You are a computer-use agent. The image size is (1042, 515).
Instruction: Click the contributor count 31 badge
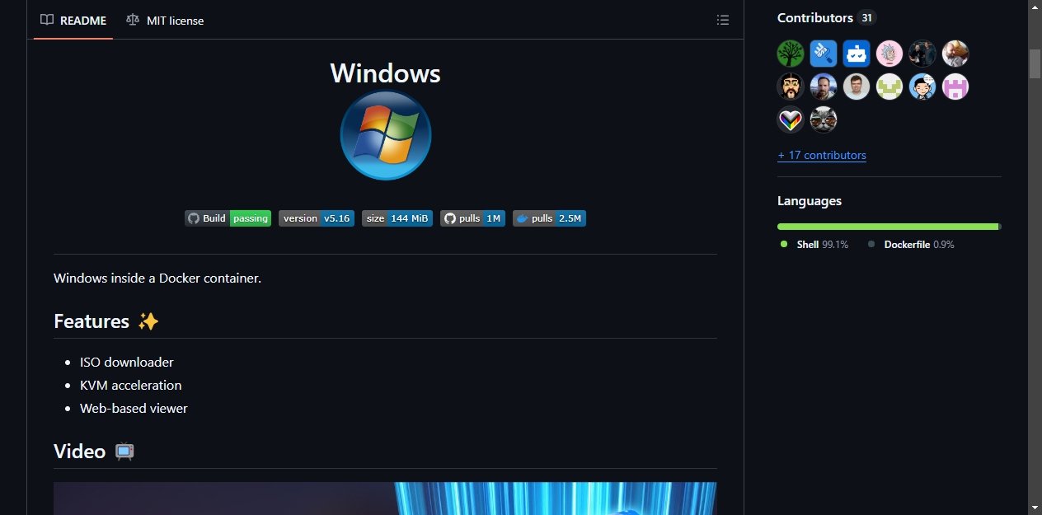click(x=866, y=17)
